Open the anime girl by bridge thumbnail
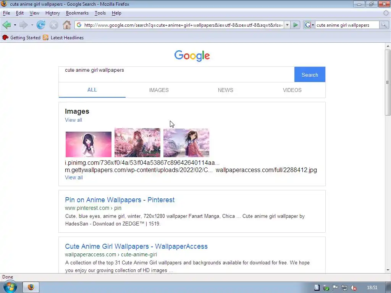The width and height of the screenshot is (391, 293). (186, 143)
